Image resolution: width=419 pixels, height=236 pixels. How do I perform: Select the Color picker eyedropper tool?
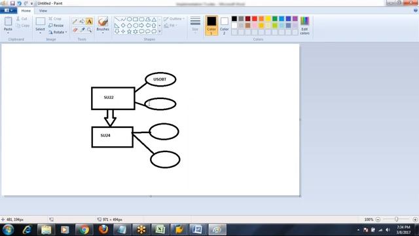click(x=82, y=29)
